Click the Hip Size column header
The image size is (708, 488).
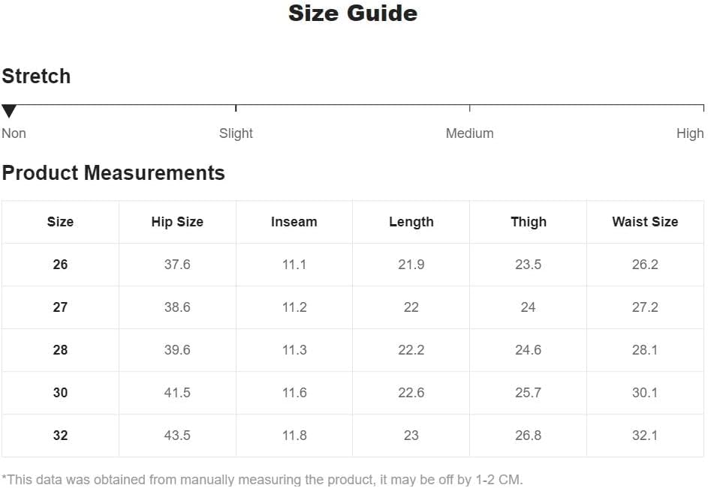click(177, 222)
